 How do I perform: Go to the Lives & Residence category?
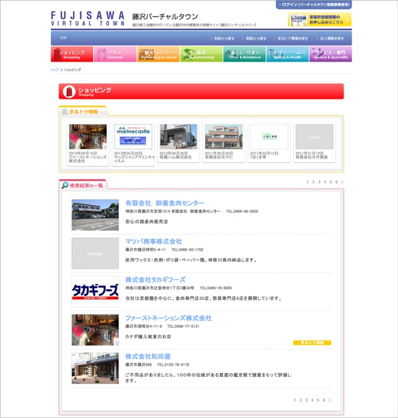(244, 54)
